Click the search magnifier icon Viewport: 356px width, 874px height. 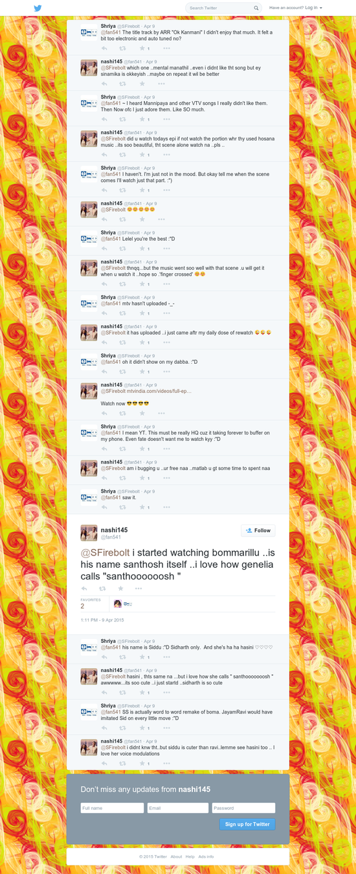[x=256, y=8]
